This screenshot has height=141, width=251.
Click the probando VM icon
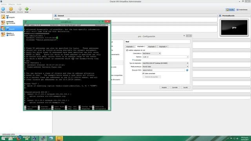(3, 23)
